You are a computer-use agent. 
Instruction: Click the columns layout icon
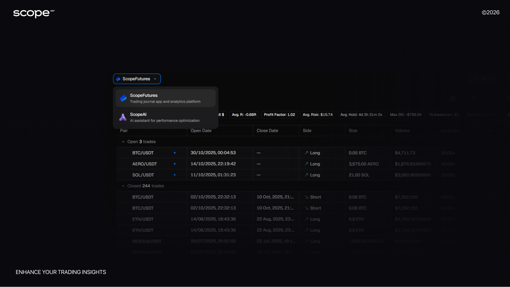474,99
